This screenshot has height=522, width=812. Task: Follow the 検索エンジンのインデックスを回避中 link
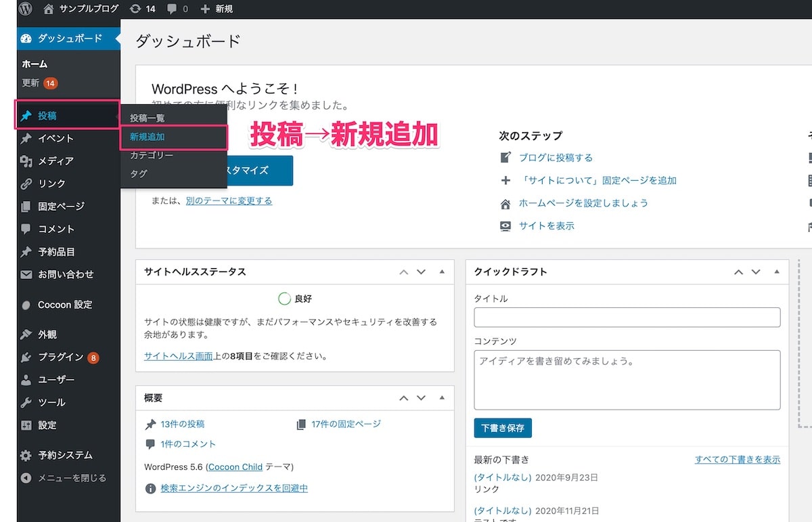(234, 488)
